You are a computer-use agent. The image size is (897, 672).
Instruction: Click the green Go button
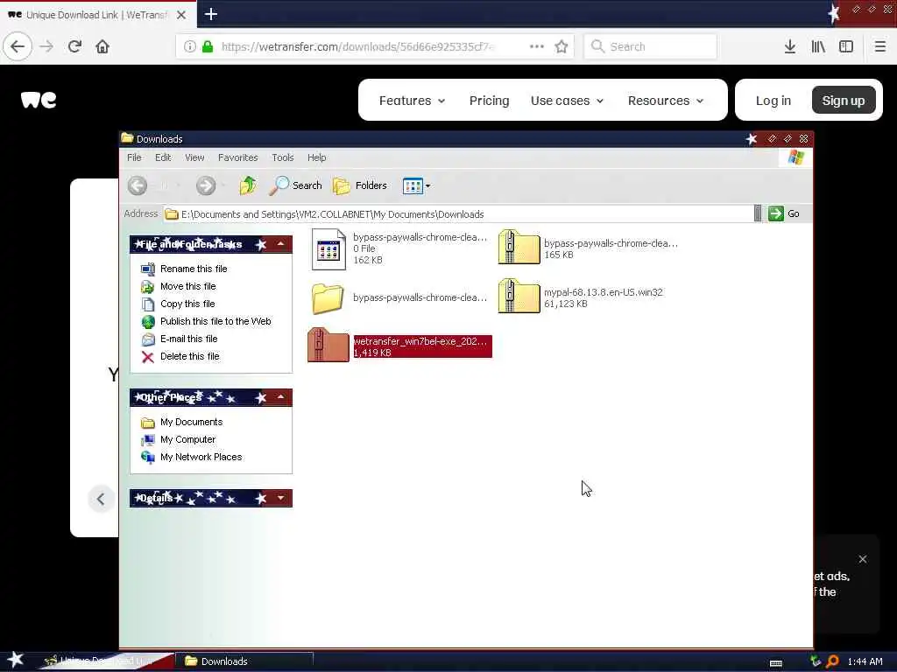784,213
